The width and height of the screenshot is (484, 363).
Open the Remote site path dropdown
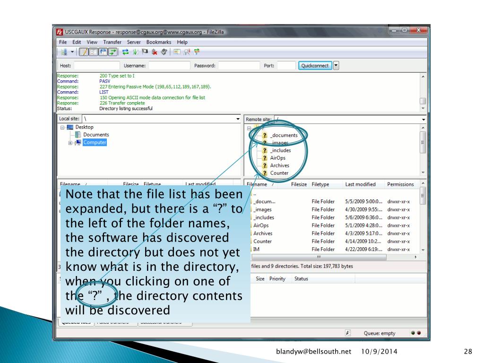[423, 119]
